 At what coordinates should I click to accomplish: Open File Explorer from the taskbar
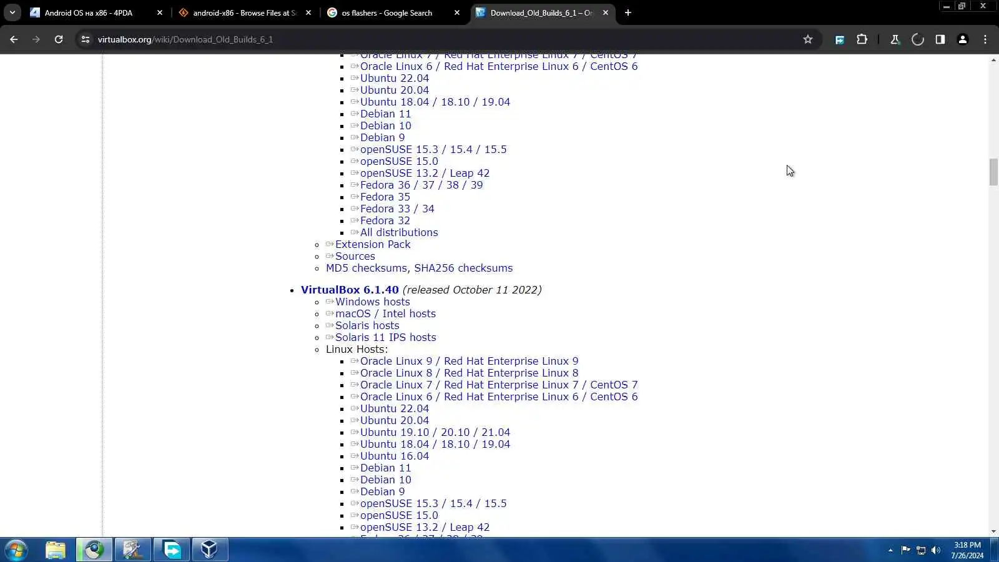[x=56, y=550]
